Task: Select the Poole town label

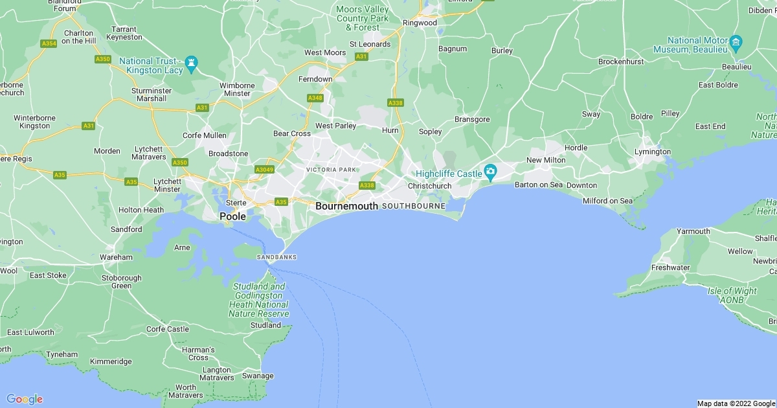Action: pyautogui.click(x=233, y=216)
